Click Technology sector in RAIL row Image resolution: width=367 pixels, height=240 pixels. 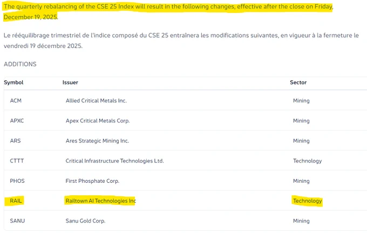[308, 201]
